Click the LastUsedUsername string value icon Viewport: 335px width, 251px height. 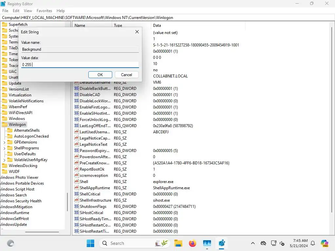77,132
